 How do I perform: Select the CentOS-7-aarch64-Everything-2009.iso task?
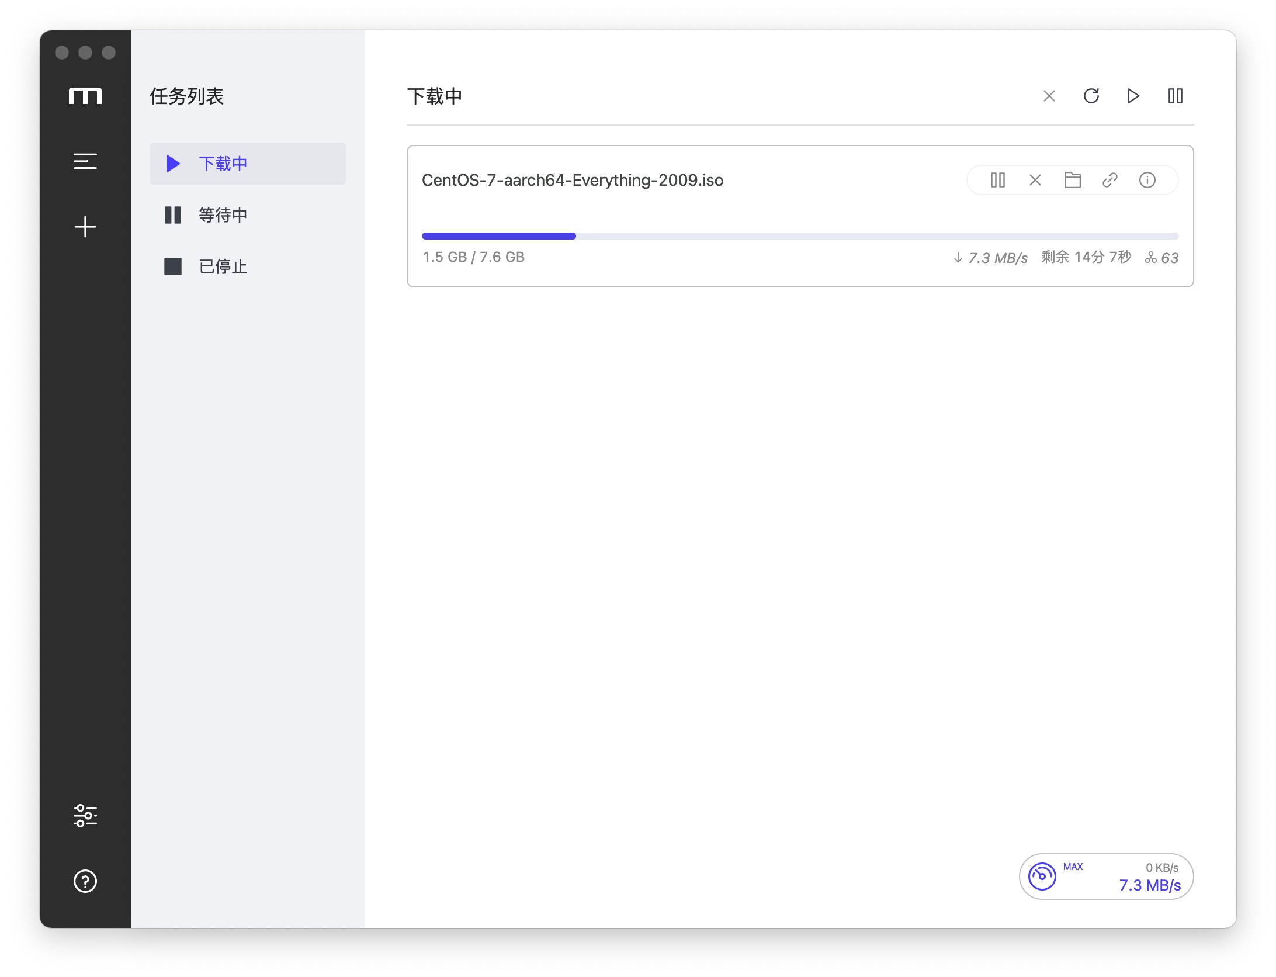573,180
